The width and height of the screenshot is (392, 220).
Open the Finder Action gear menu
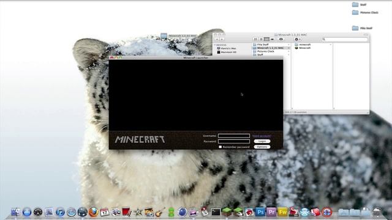point(298,39)
